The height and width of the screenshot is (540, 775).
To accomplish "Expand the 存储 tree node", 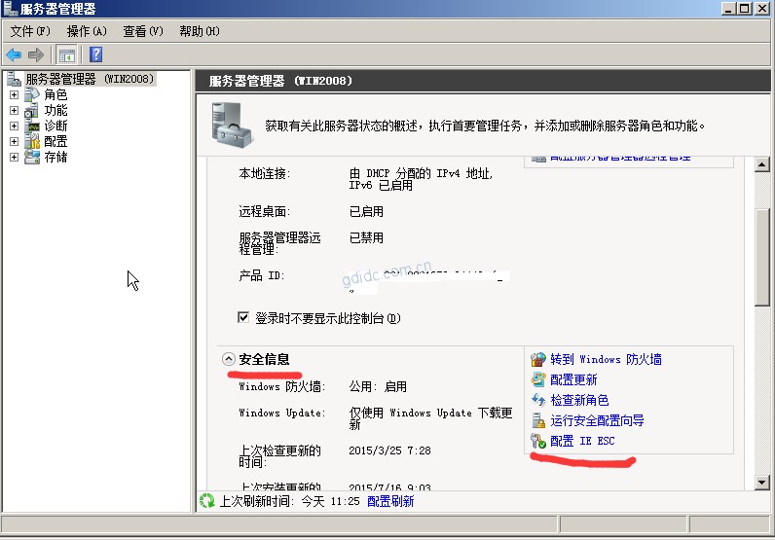I will click(x=14, y=157).
